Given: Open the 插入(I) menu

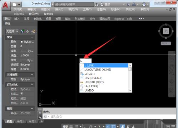Looking at the screenshot, I should [x=59, y=9].
